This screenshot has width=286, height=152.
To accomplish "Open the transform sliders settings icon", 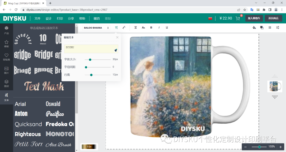I will (x=278, y=28).
